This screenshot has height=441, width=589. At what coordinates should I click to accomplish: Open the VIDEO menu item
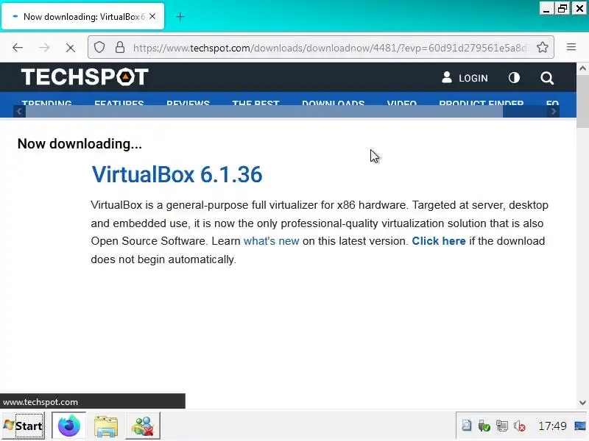coord(401,102)
